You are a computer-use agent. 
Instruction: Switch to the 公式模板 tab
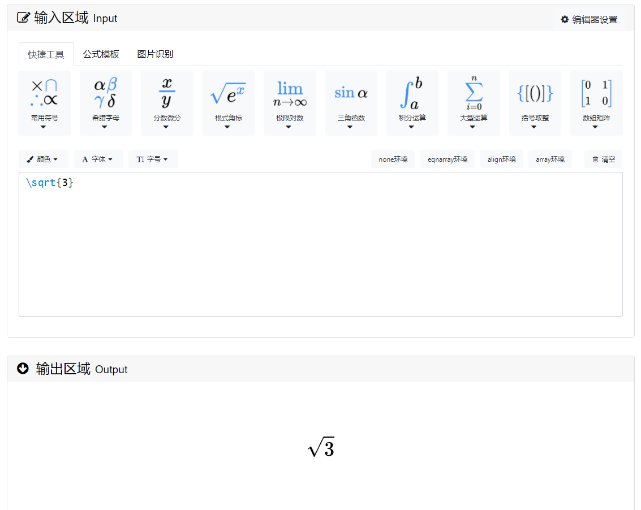pyautogui.click(x=101, y=54)
